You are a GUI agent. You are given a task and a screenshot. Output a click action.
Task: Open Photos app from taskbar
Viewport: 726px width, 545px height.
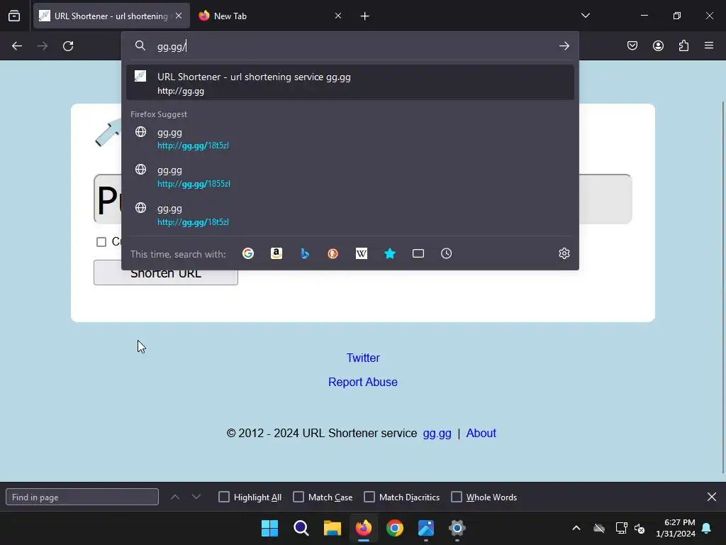(426, 528)
